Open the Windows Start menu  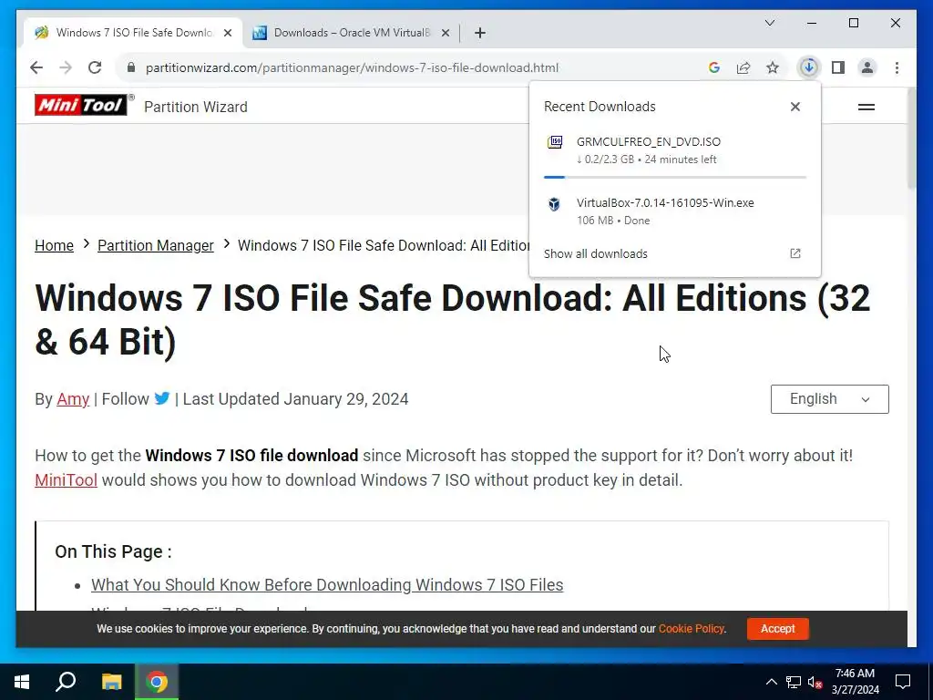tap(22, 682)
